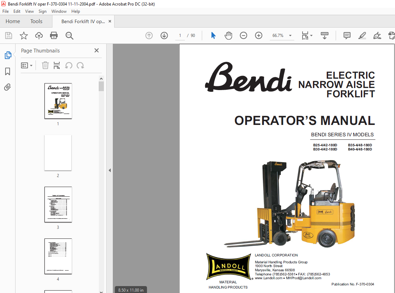
Task: Open the Window menu
Action: point(59,11)
